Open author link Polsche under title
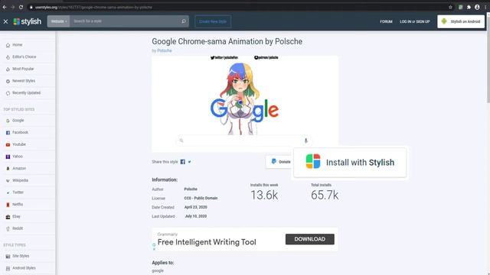The height and width of the screenshot is (275, 490). click(165, 50)
